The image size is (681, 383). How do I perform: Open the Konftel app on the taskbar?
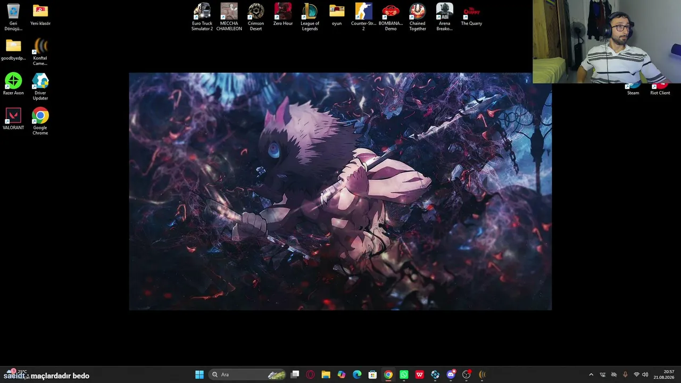(483, 374)
